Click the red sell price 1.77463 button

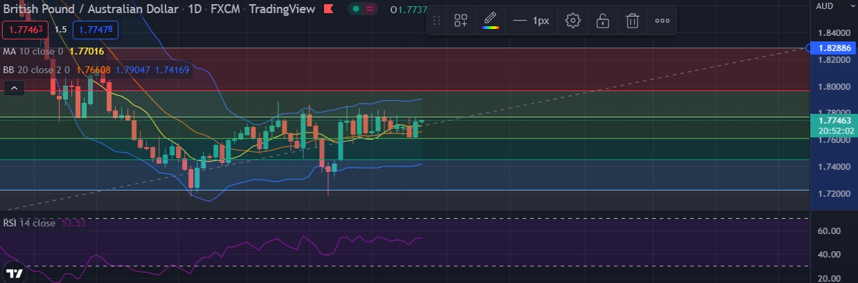24,30
